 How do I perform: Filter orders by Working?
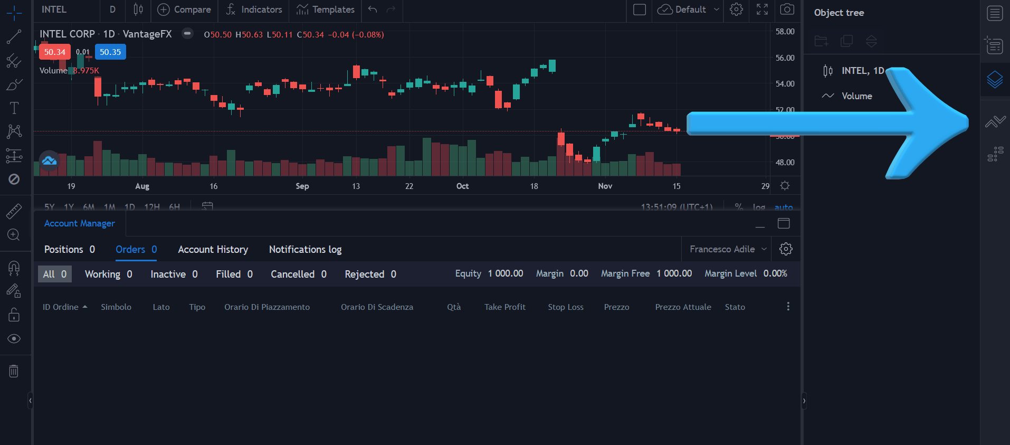[x=109, y=274]
